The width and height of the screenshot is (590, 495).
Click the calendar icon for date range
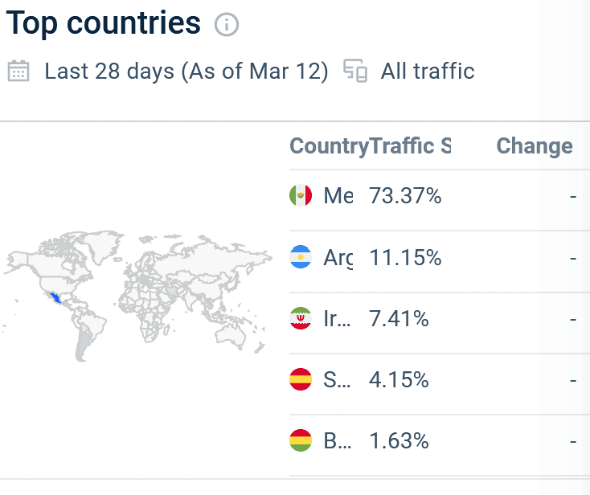click(x=18, y=71)
